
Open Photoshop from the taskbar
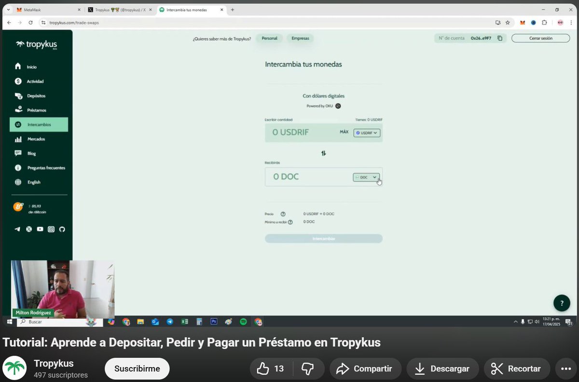pyautogui.click(x=214, y=322)
